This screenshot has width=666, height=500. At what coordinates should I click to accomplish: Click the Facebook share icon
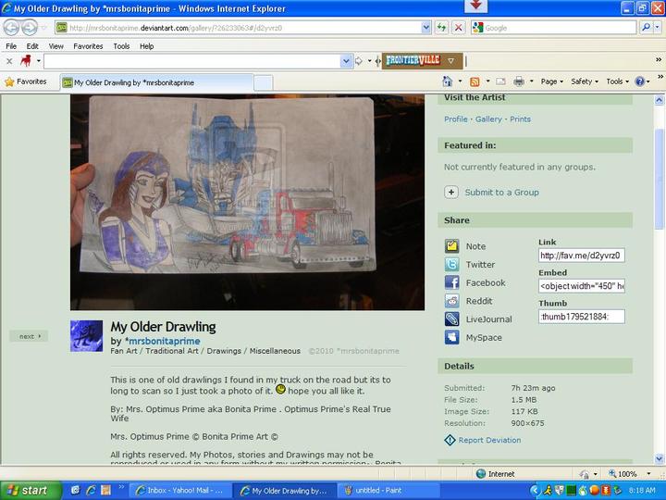[451, 282]
